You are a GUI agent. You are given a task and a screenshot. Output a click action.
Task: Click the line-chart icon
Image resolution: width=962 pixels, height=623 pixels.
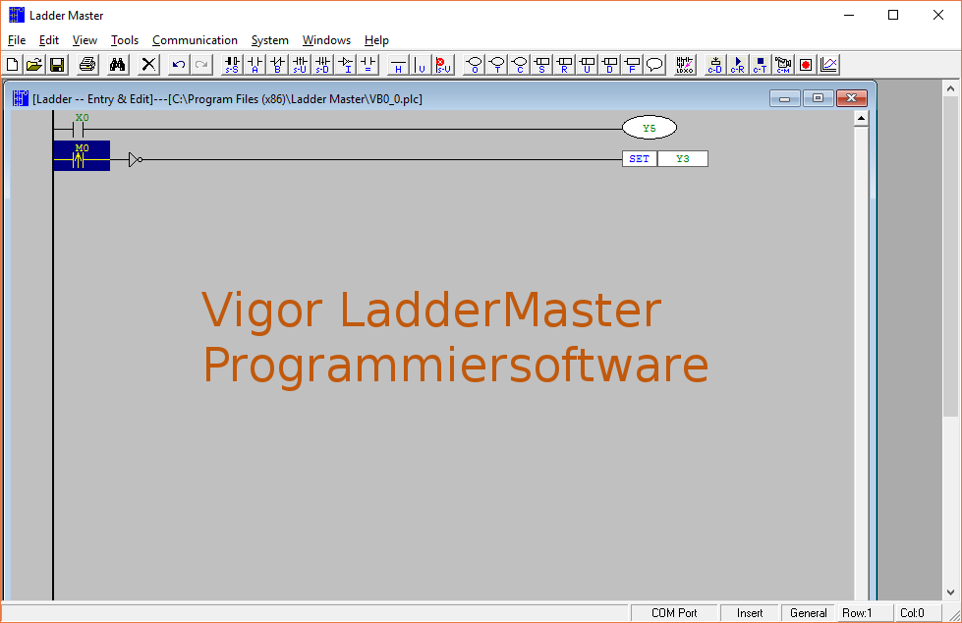point(829,65)
